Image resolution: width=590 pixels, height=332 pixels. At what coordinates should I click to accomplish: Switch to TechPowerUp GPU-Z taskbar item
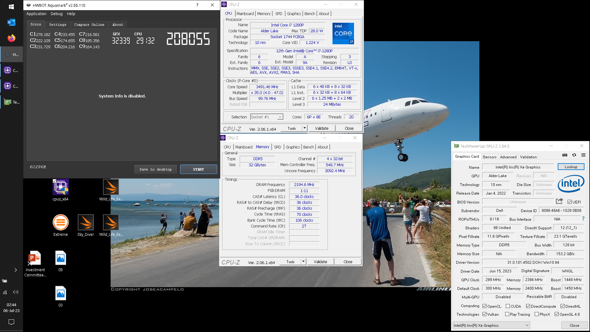click(x=11, y=102)
